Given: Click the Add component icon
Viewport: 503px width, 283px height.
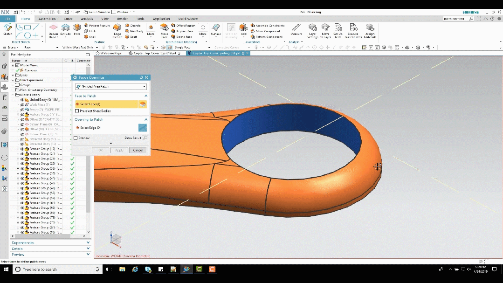Looking at the screenshot, I should tap(243, 29).
